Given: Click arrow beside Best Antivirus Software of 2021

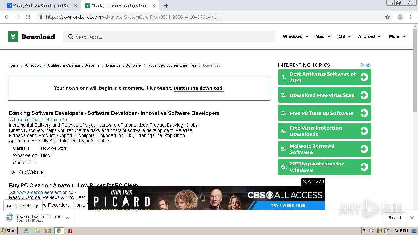Looking at the screenshot, I should click(x=364, y=77).
